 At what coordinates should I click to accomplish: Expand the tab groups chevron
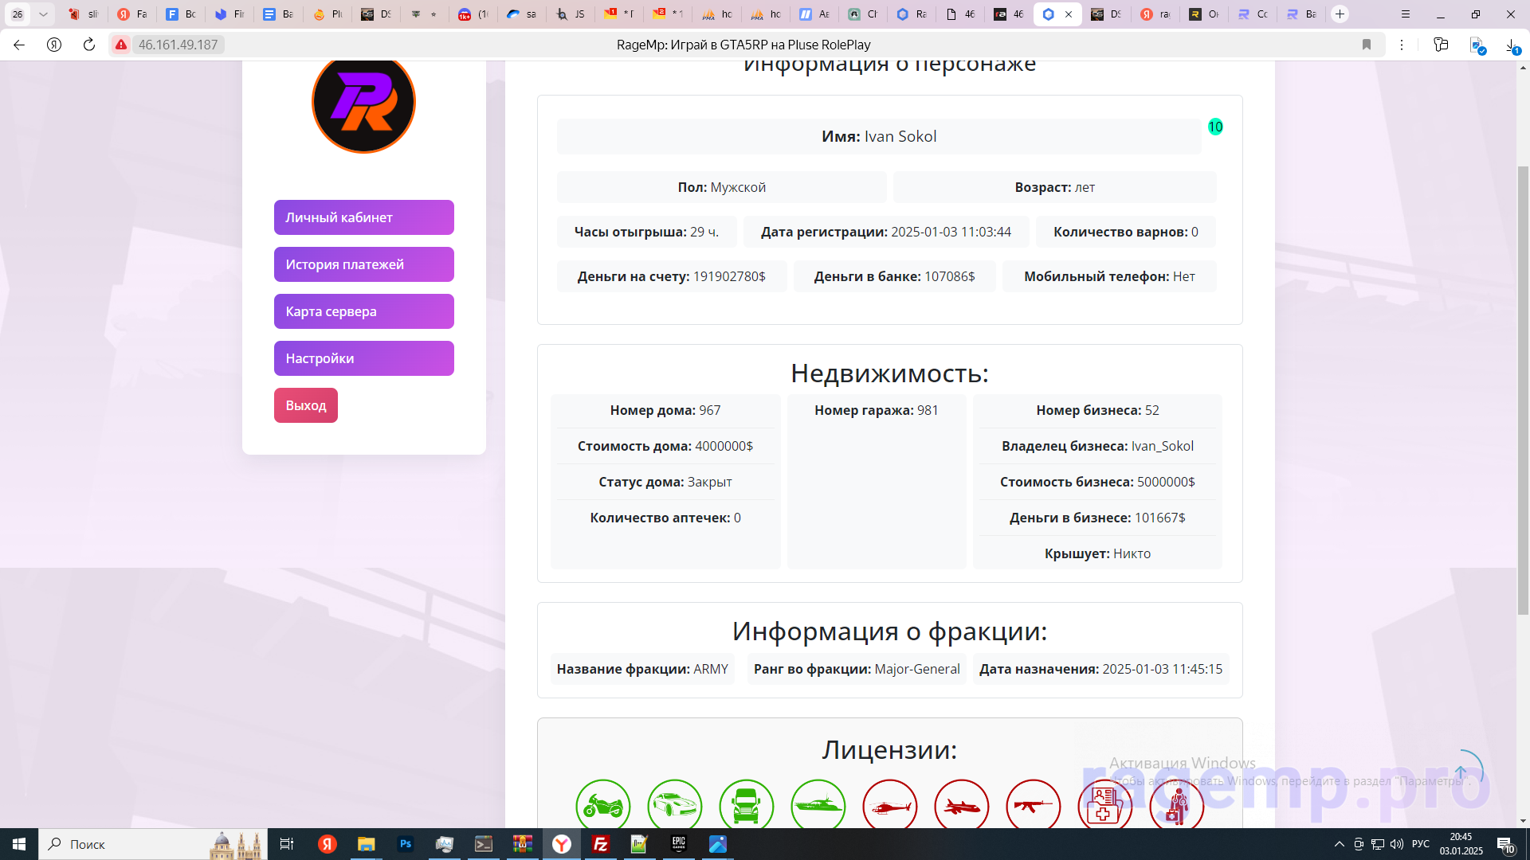pyautogui.click(x=43, y=14)
